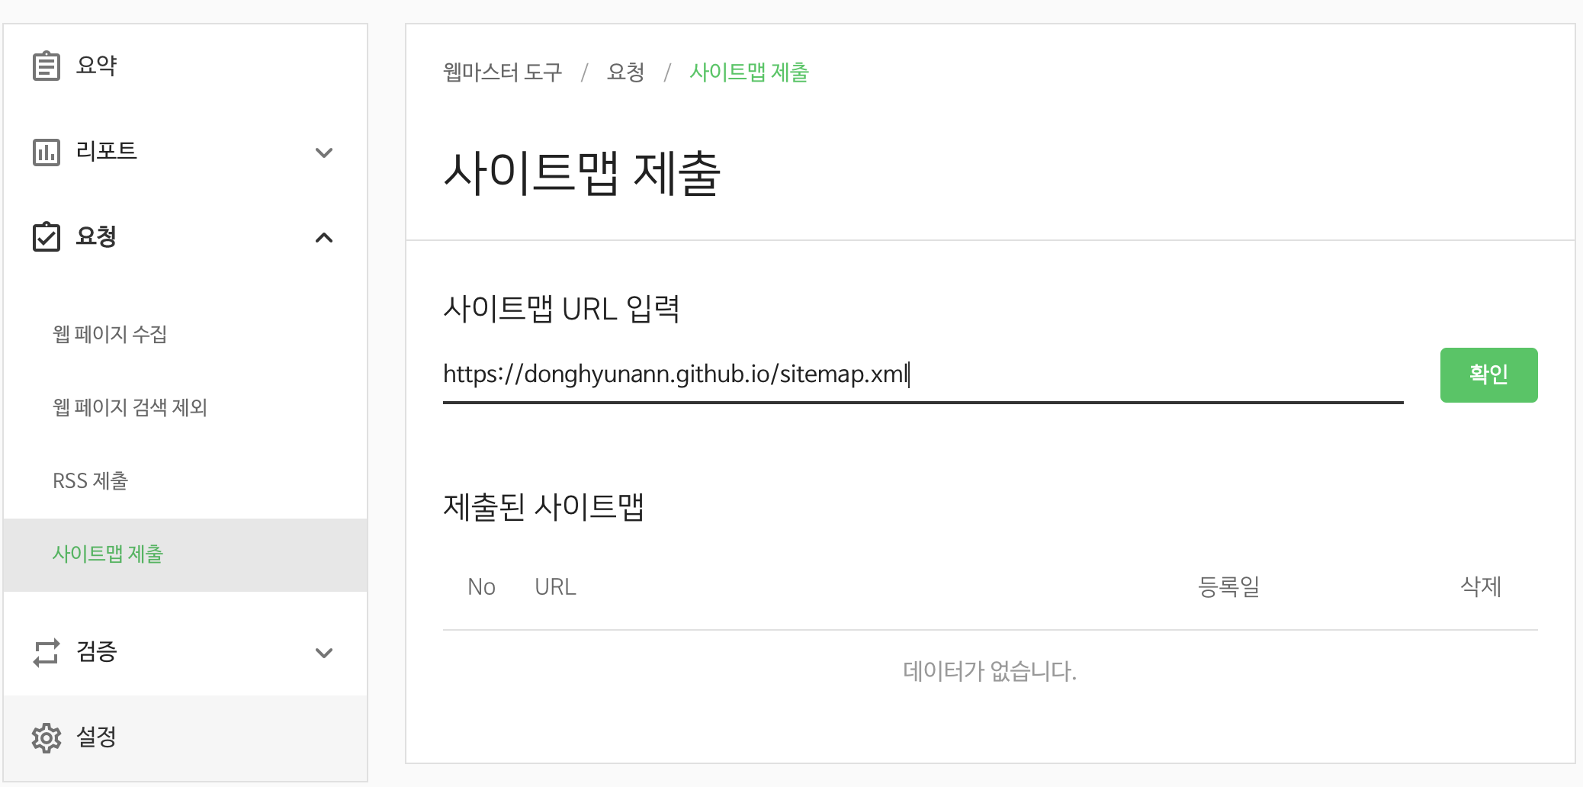This screenshot has height=787, width=1583.
Task: Click the 리포트 bar chart icon
Action: tap(47, 152)
